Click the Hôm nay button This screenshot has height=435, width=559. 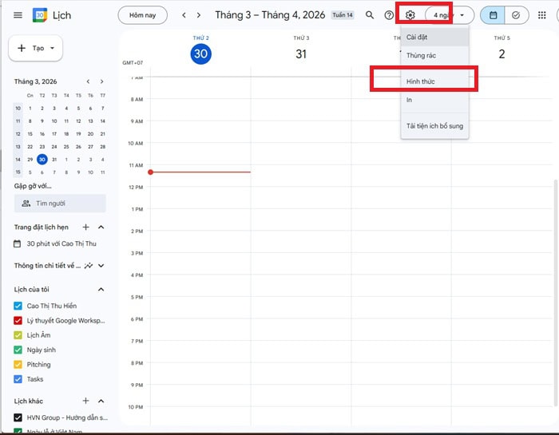coord(145,15)
